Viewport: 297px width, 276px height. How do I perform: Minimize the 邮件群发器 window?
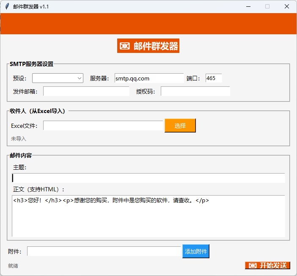pos(248,6)
